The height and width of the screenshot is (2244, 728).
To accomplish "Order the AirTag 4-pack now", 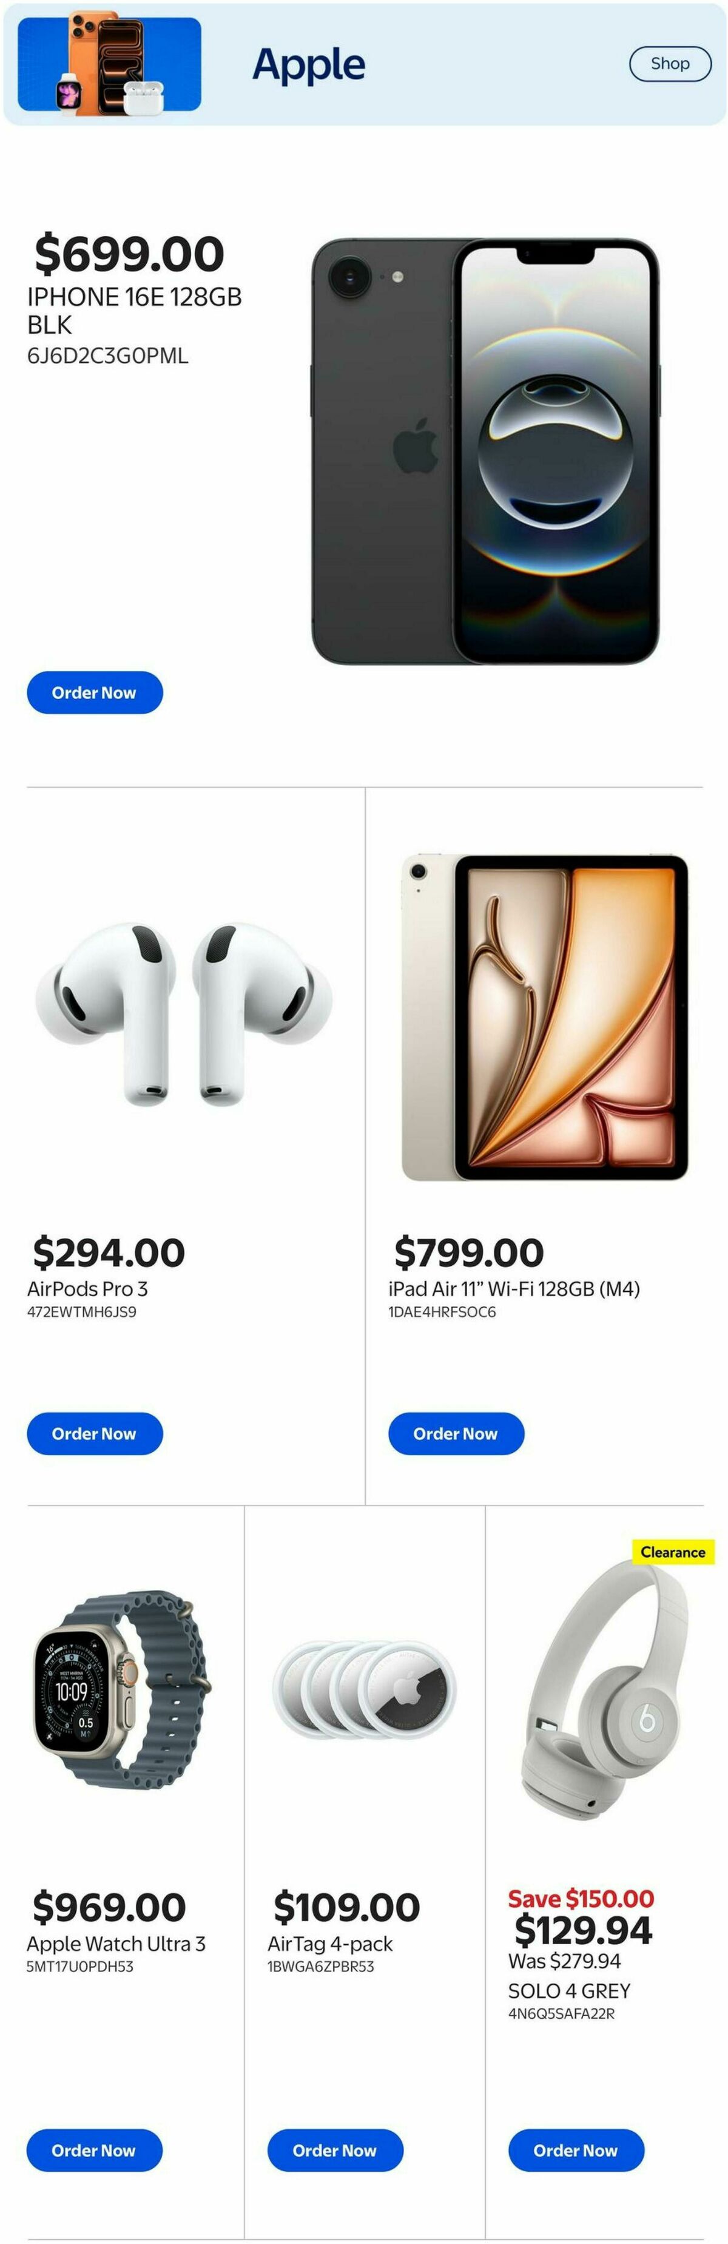I will tap(335, 2150).
